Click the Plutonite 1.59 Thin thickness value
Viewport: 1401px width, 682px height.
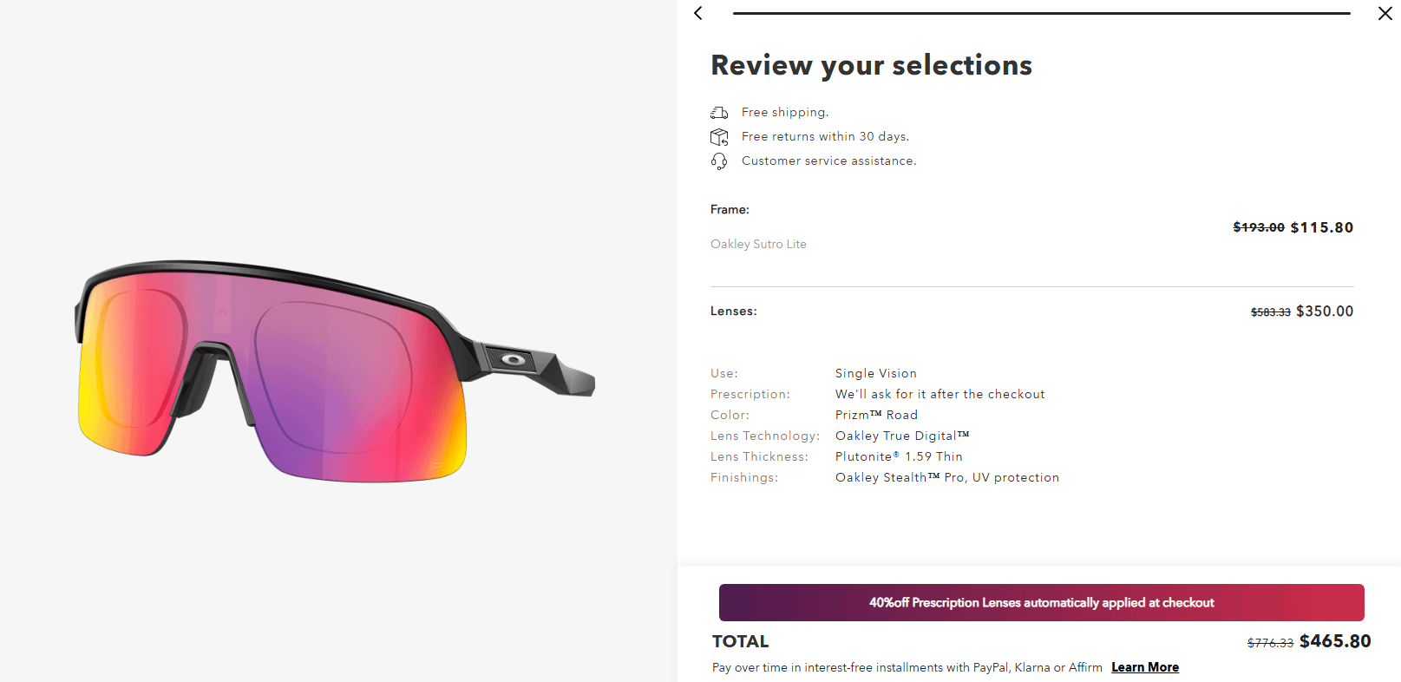tap(899, 456)
